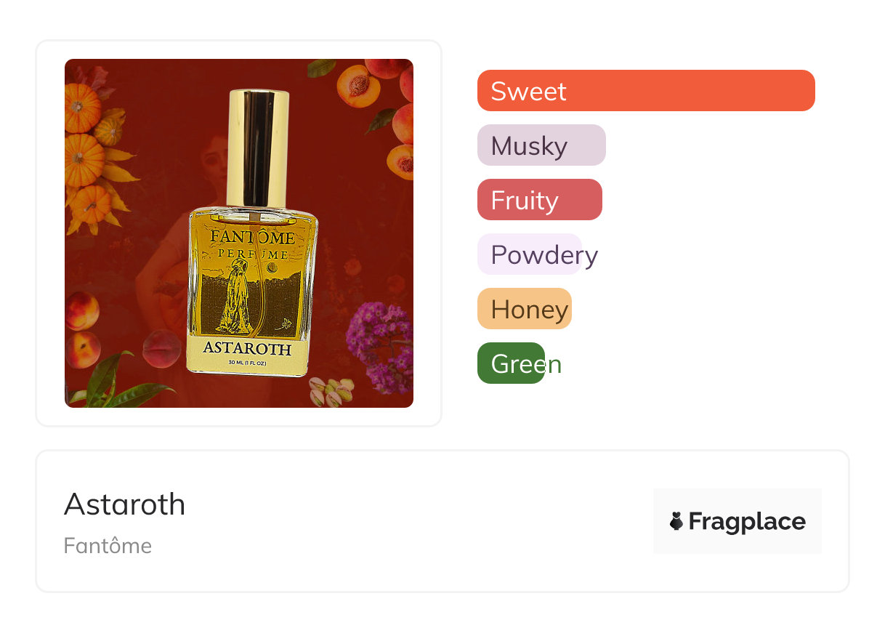The width and height of the screenshot is (885, 628).
Task: Click the Fragplace logo text
Action: click(747, 522)
